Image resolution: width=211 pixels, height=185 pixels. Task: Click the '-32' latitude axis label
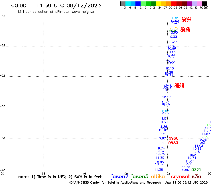point(3,46)
